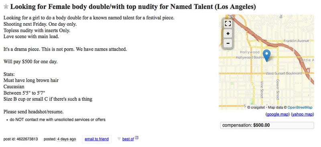The image size is (321, 147).
Task: Click the post title heading
Action: 133,7
